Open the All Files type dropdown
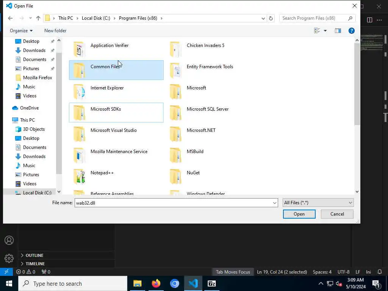 click(x=318, y=203)
